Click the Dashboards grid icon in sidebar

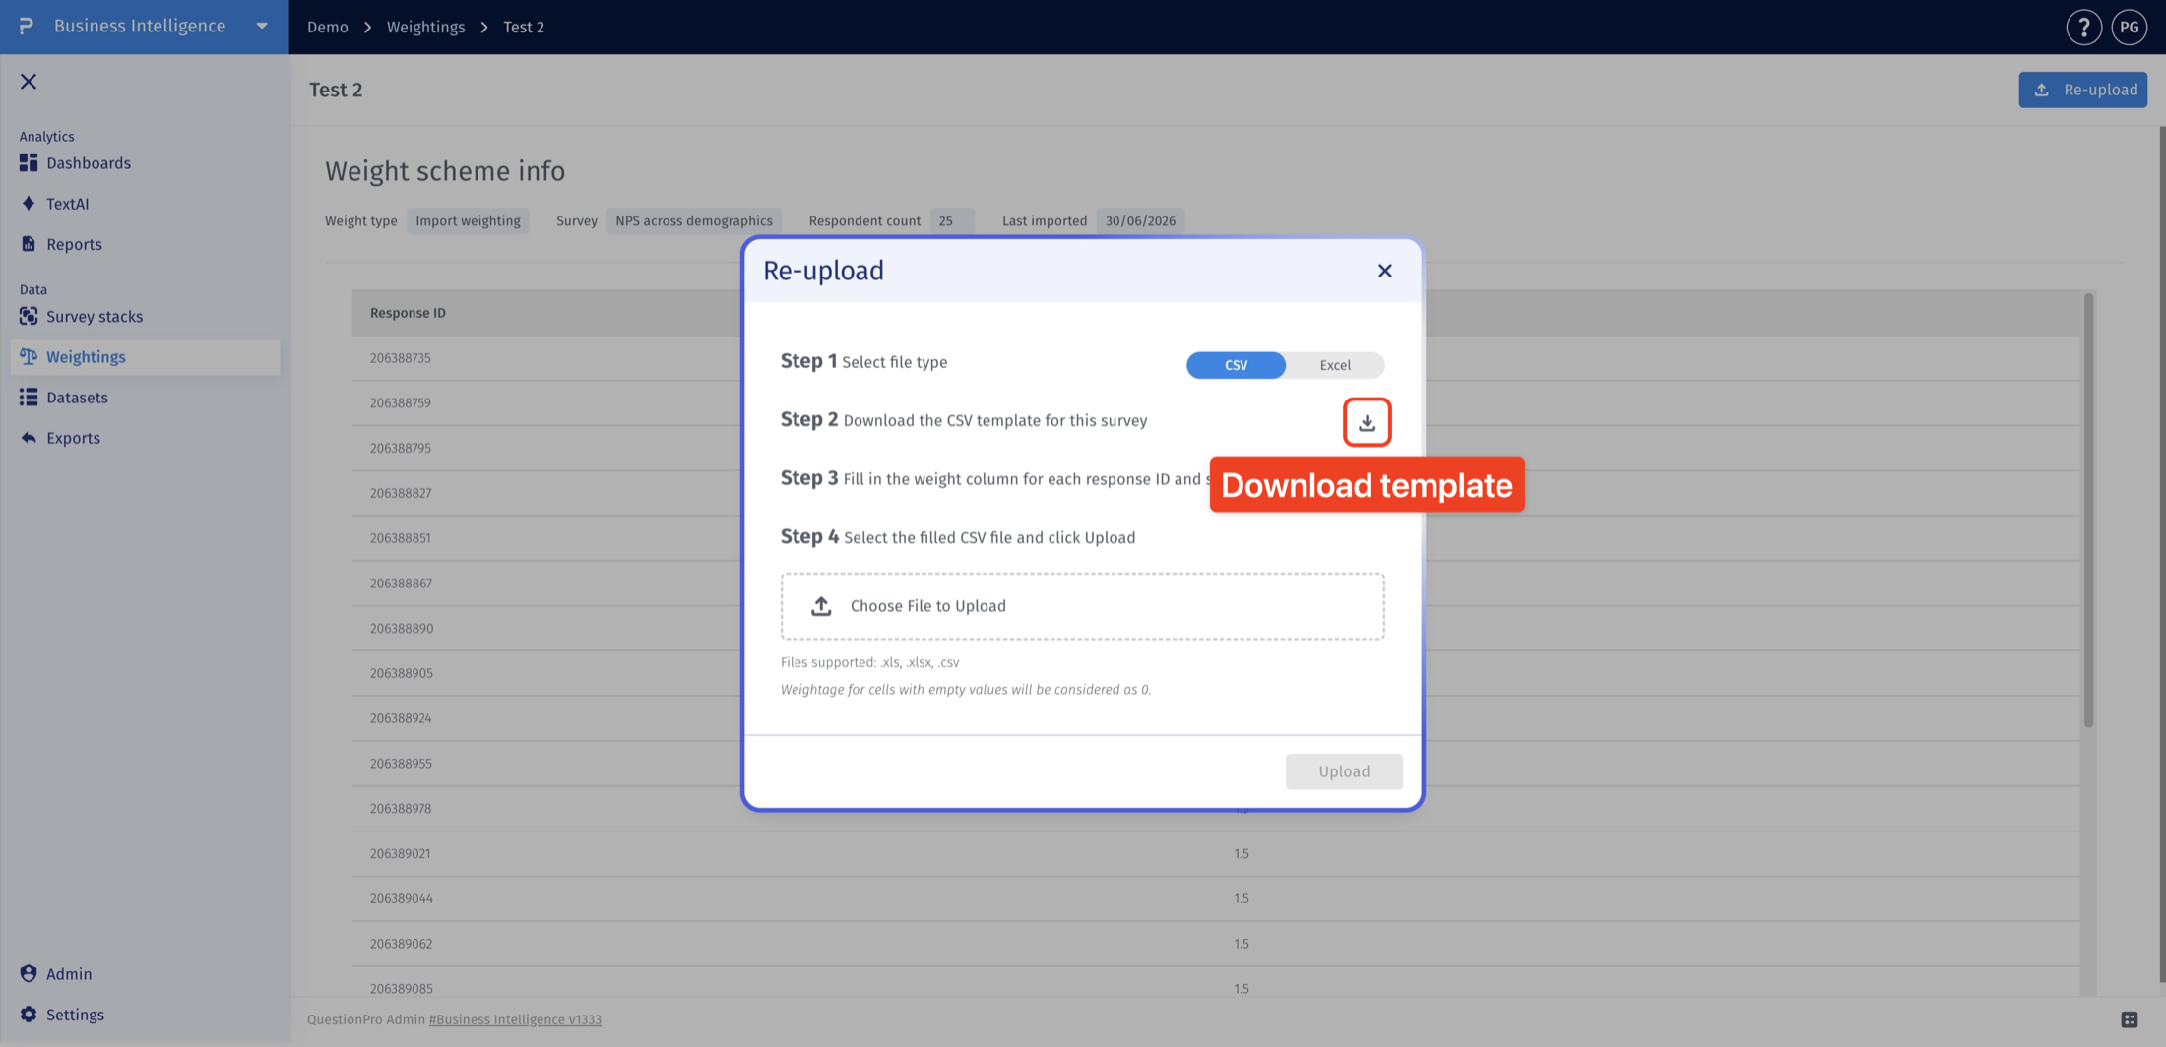(29, 162)
